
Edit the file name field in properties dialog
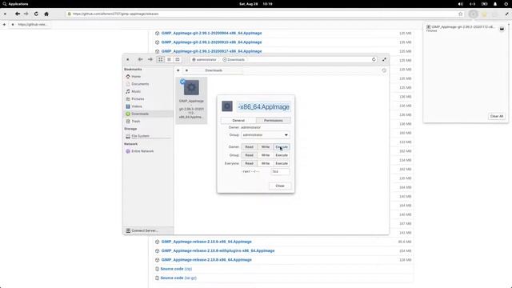(x=264, y=106)
